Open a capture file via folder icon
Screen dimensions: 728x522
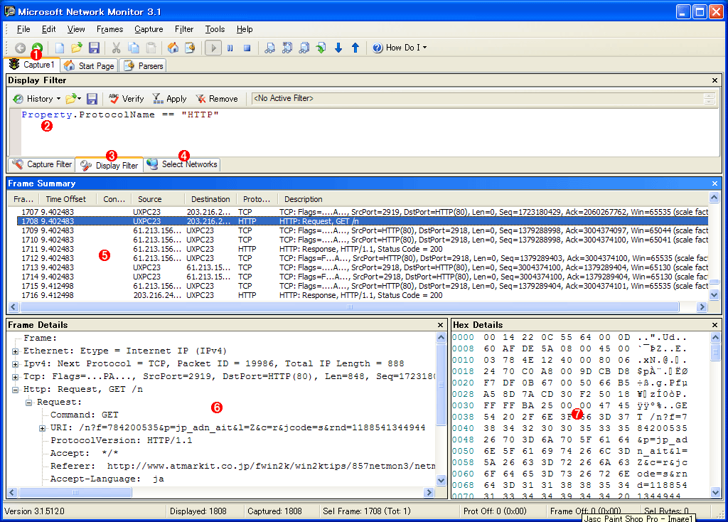[77, 48]
